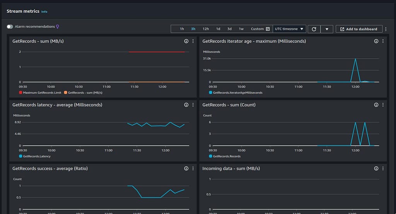
Task: Click the Custom range calendar icon
Action: [x=268, y=29]
